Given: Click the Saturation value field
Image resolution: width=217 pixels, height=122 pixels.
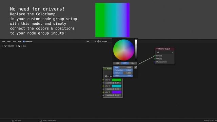Looking at the screenshot, I should (123, 70).
